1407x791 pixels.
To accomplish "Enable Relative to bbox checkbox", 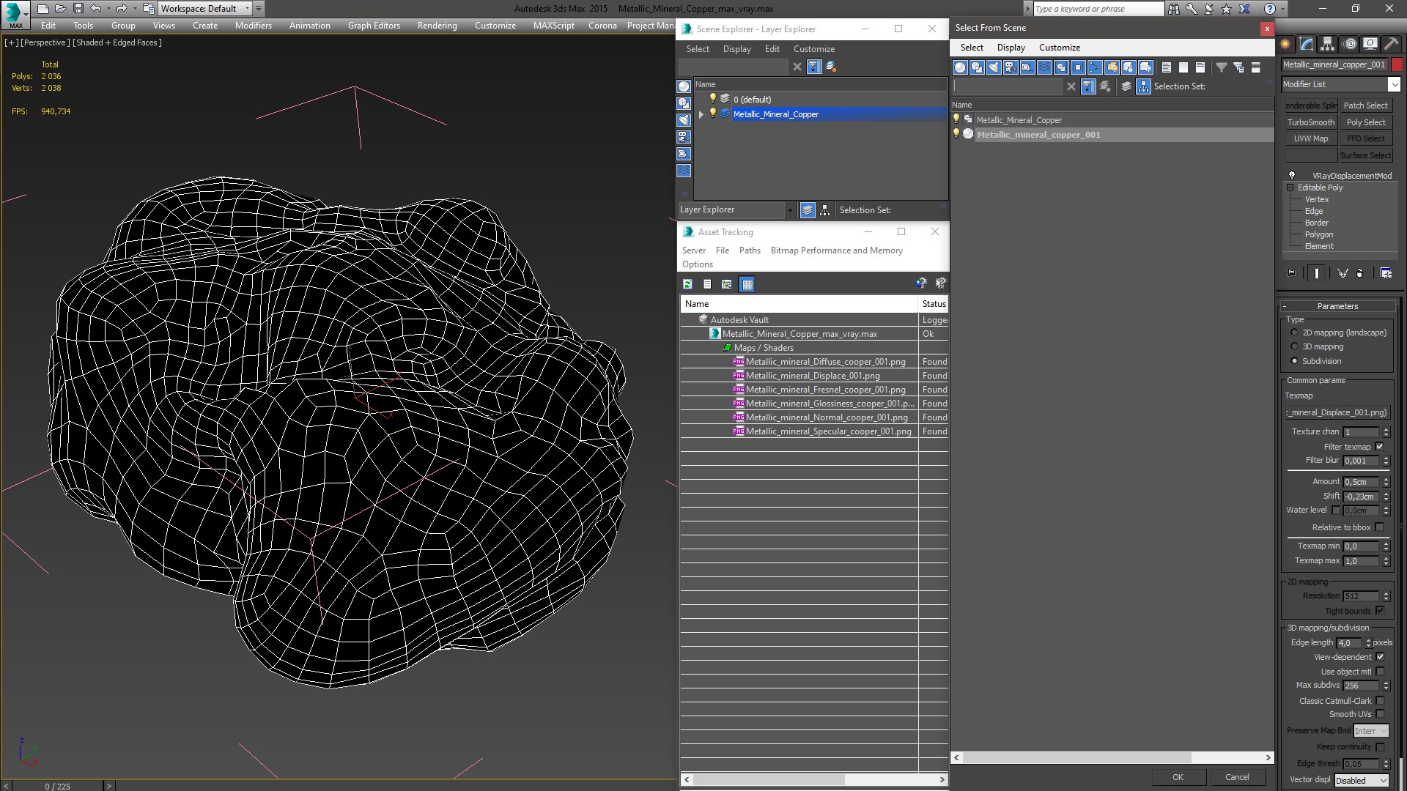I will pos(1380,527).
